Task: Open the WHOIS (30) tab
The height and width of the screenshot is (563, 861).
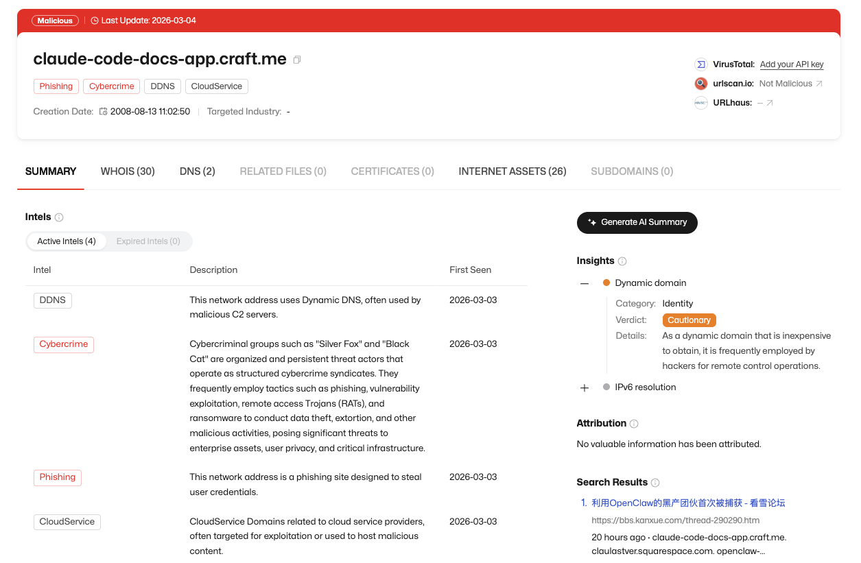Action: pyautogui.click(x=128, y=171)
